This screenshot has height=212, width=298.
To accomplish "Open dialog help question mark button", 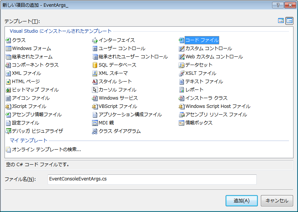I will pyautogui.click(x=278, y=5).
